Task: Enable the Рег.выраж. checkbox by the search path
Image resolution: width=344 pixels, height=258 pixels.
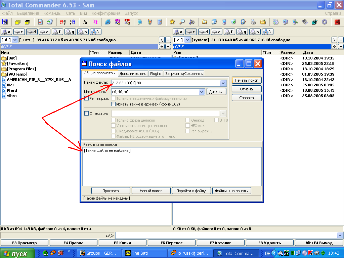Action: (86, 98)
